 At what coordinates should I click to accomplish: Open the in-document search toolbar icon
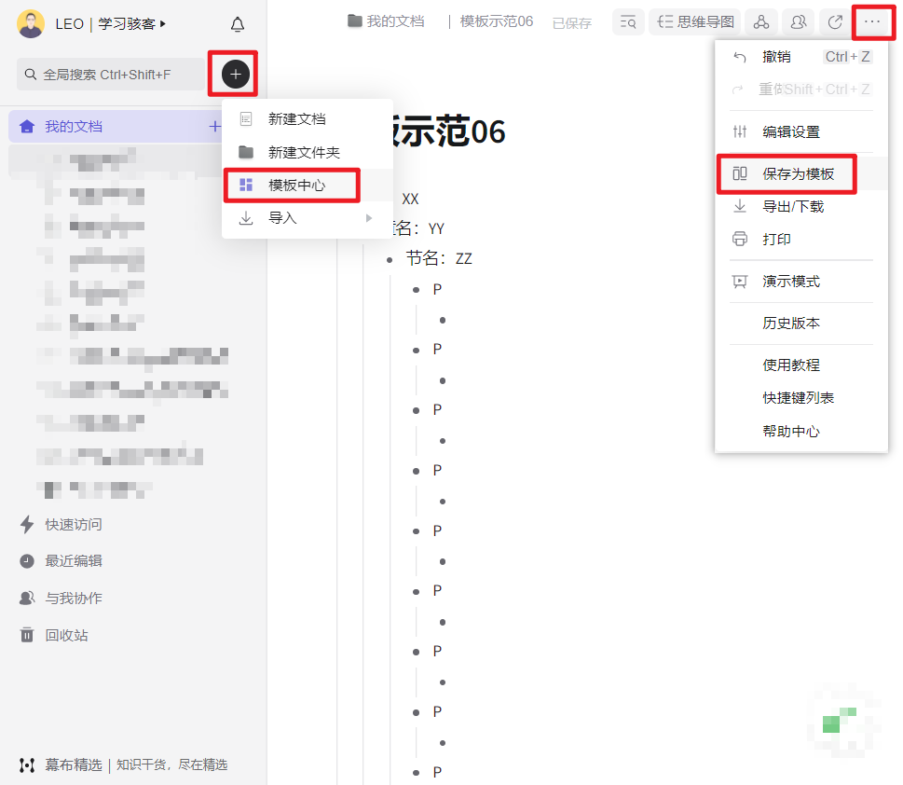pos(628,22)
